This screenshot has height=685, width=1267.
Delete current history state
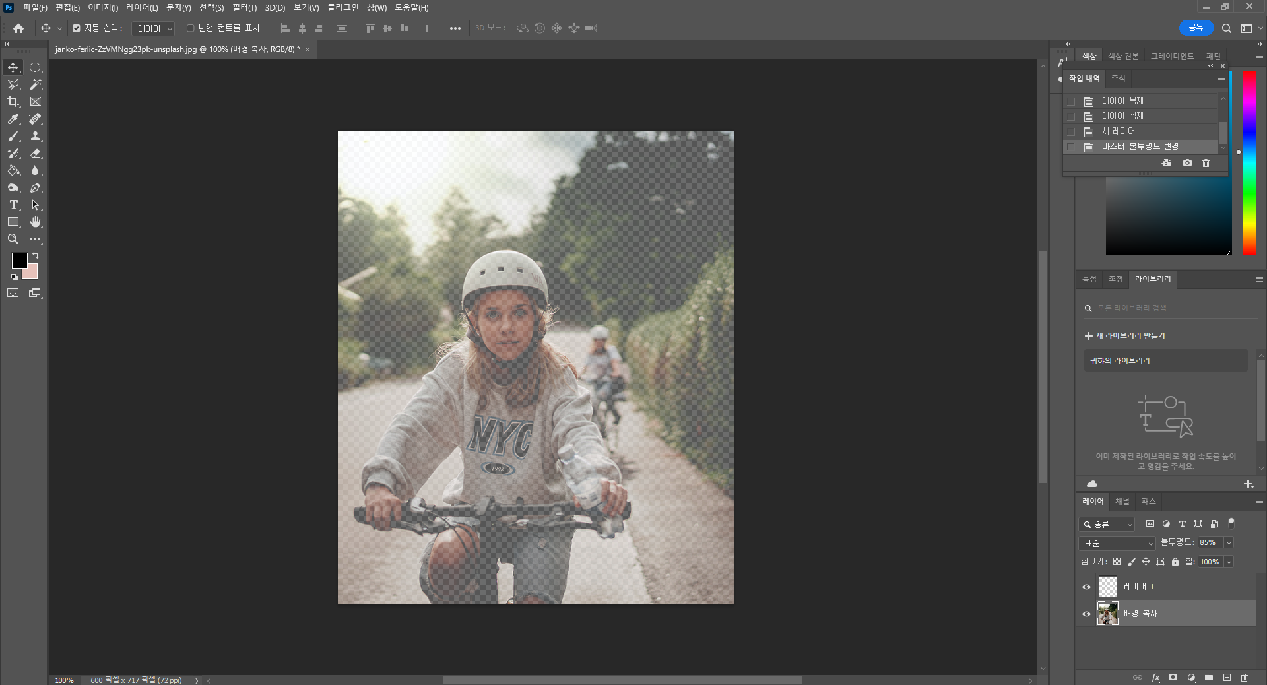1206,163
